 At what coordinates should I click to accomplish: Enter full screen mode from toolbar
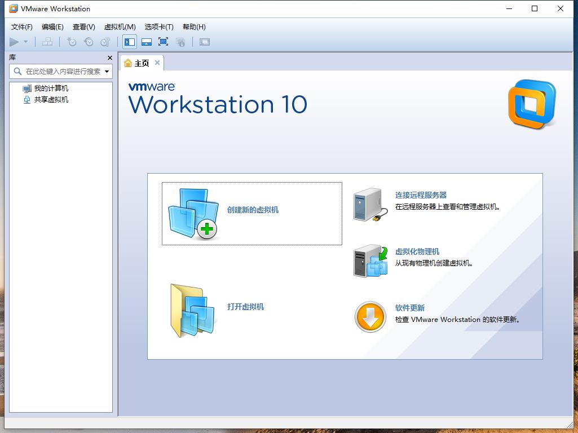[164, 42]
